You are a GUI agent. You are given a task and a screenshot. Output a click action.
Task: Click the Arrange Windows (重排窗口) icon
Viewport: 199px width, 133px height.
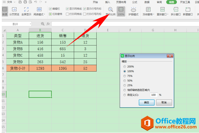(162, 10)
